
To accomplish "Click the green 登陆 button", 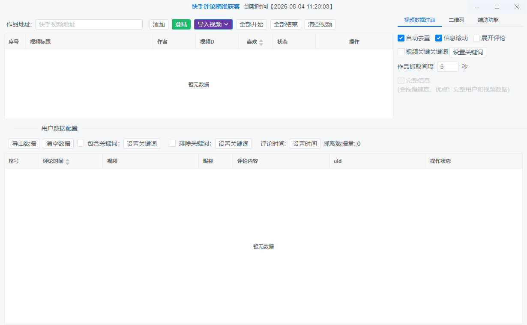I will pyautogui.click(x=181, y=24).
